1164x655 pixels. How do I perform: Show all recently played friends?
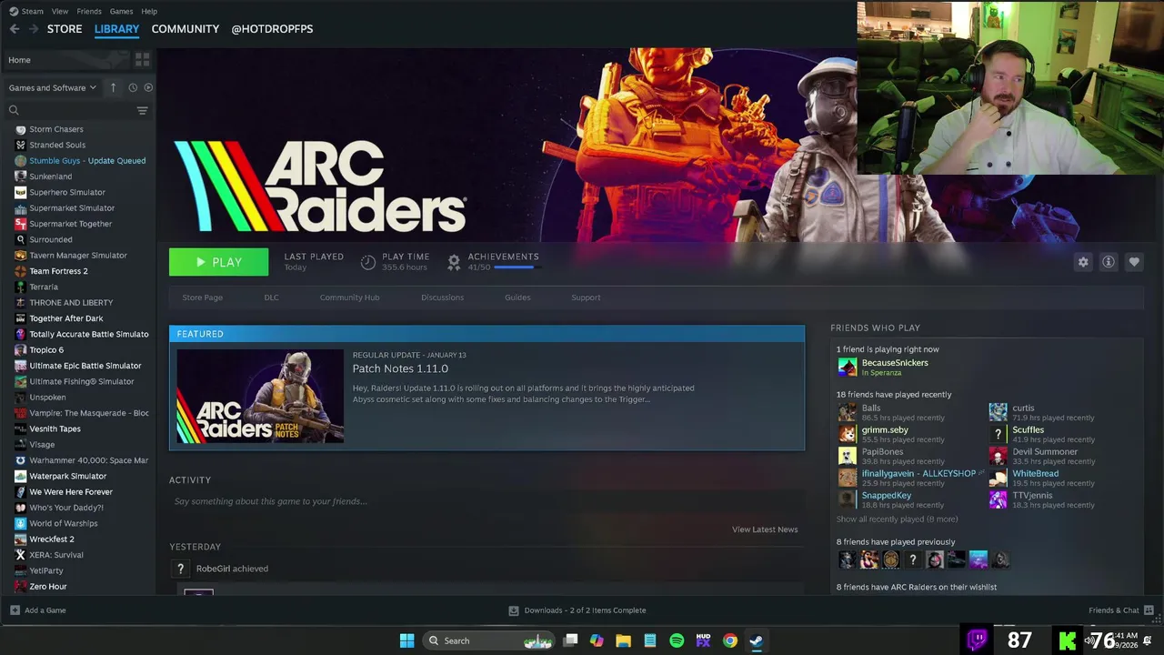point(897,519)
